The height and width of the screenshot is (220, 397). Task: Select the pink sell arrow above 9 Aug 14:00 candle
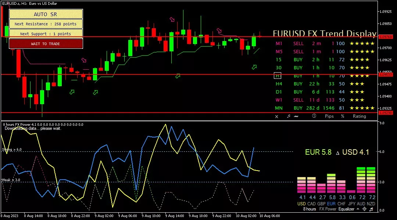point(172,19)
